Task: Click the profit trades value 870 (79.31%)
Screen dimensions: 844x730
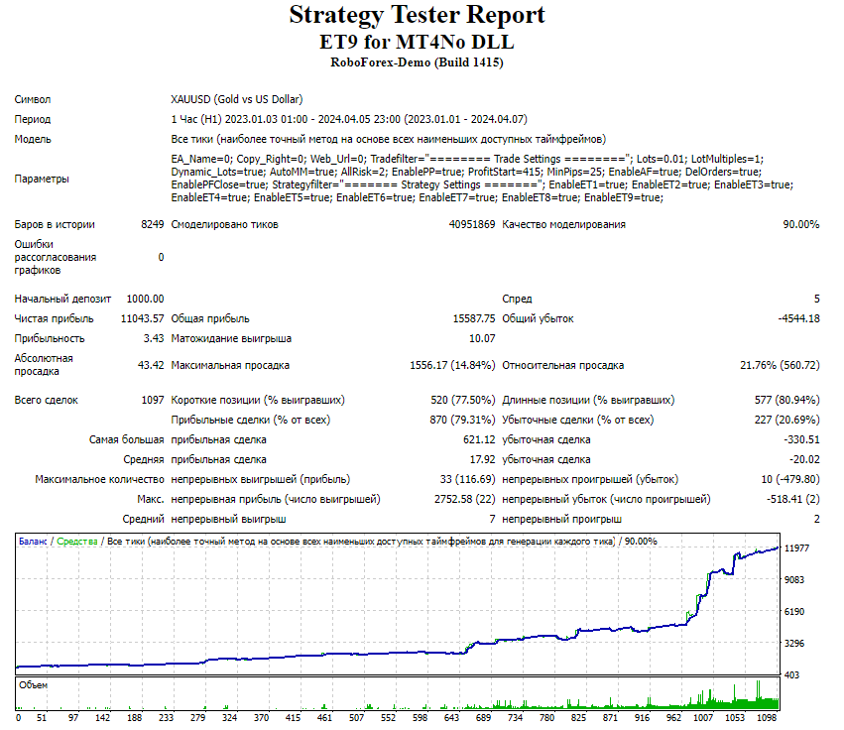Action: [462, 420]
